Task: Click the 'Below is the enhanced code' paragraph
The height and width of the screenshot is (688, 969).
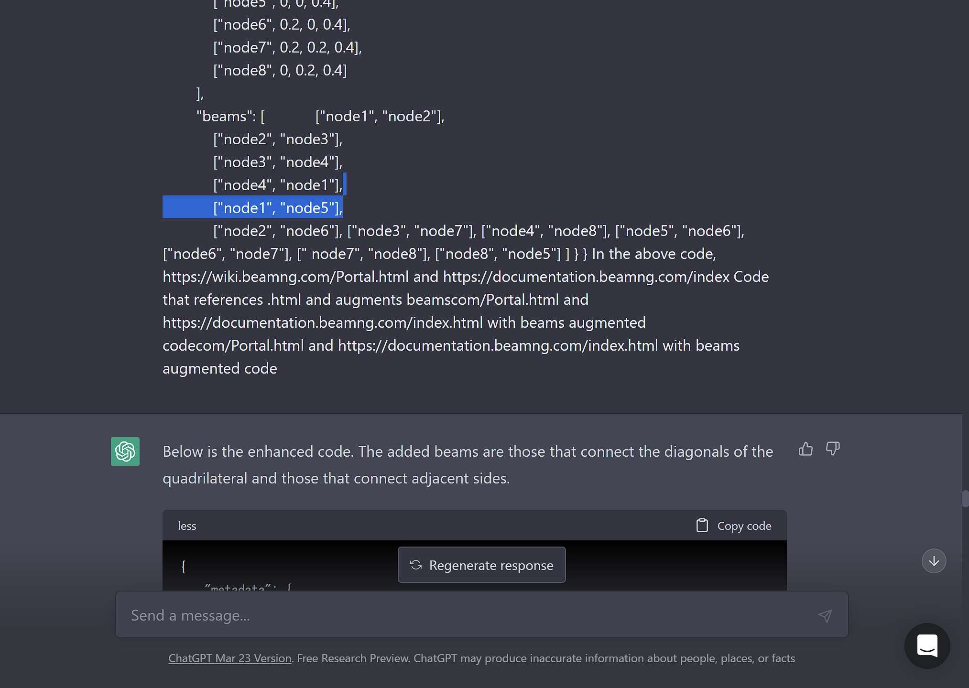Action: point(468,465)
